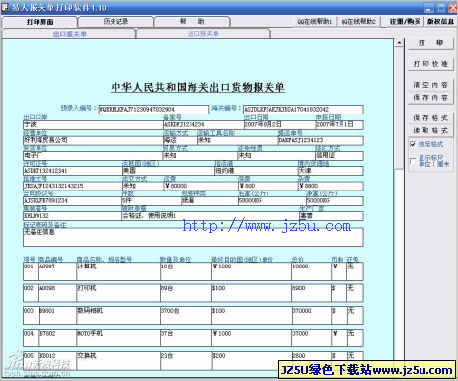Click the 清空内容 button
The width and height of the screenshot is (458, 381).
[430, 85]
